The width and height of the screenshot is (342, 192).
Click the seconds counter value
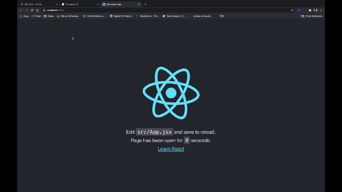coord(187,140)
